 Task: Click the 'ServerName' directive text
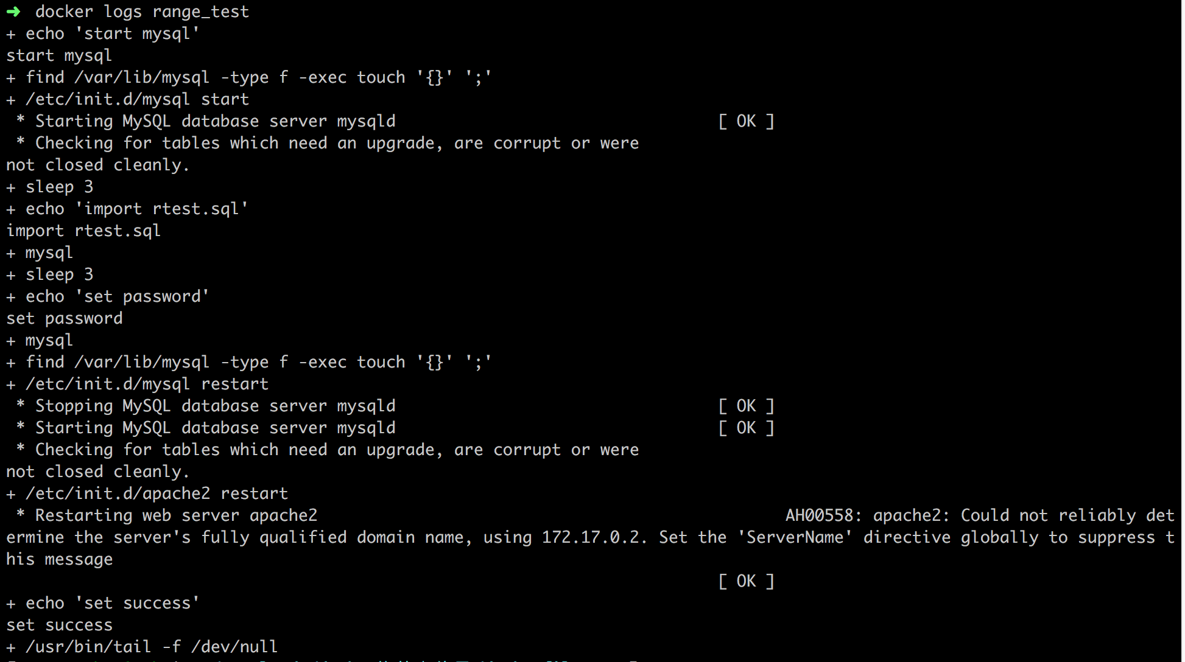click(795, 537)
